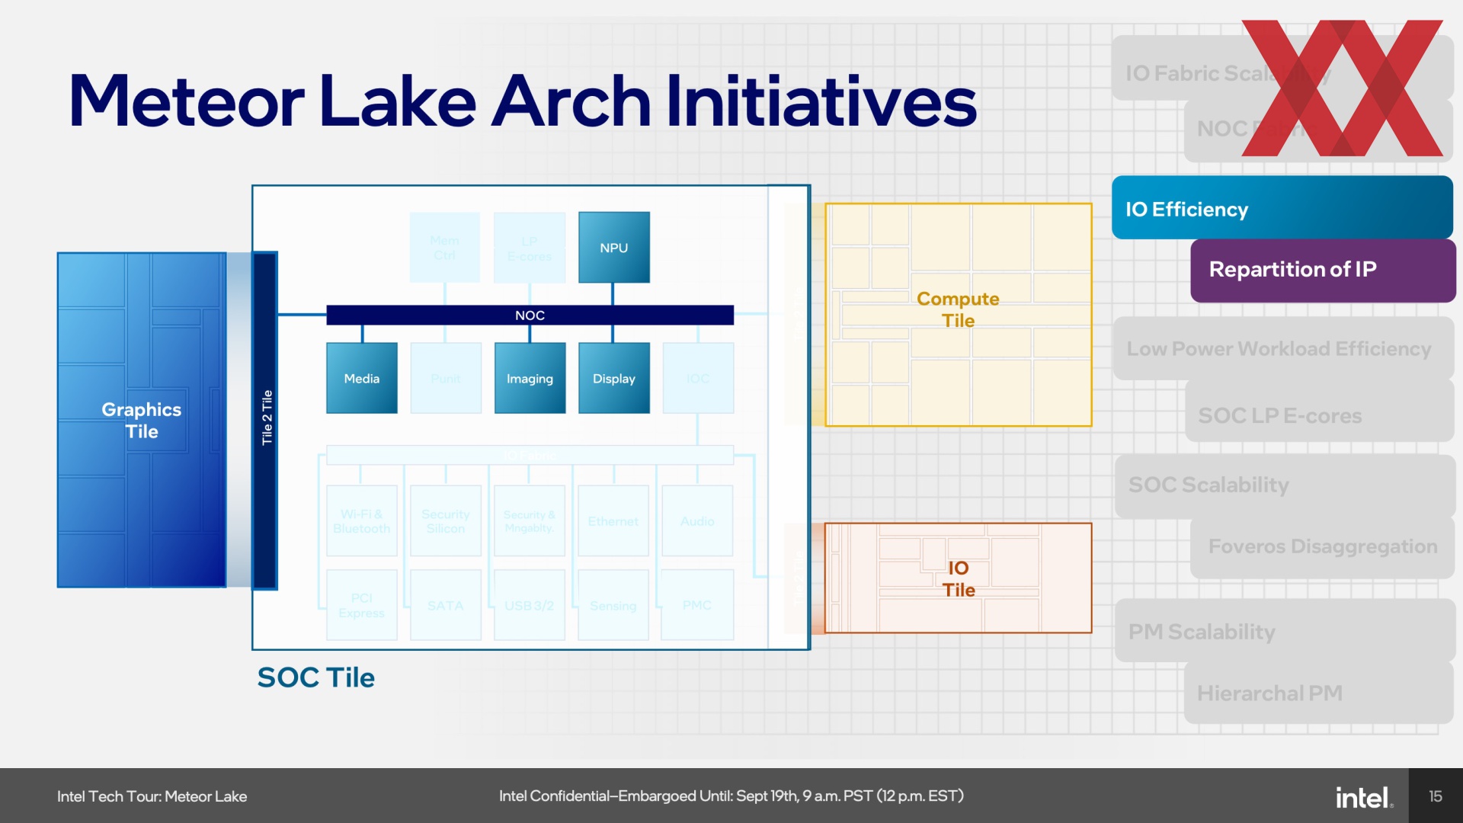
Task: Click the faded PCI Express block
Action: point(362,605)
